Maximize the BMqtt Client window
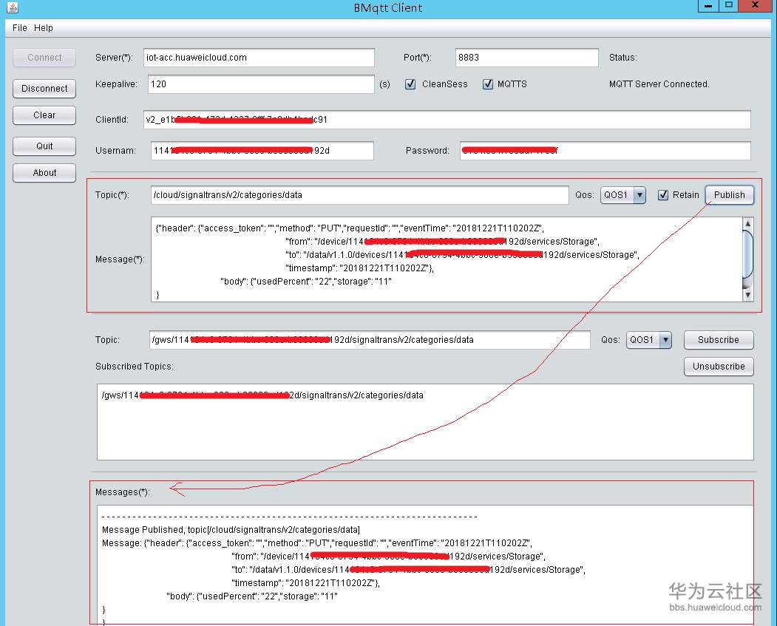This screenshot has width=777, height=626. coord(728,5)
